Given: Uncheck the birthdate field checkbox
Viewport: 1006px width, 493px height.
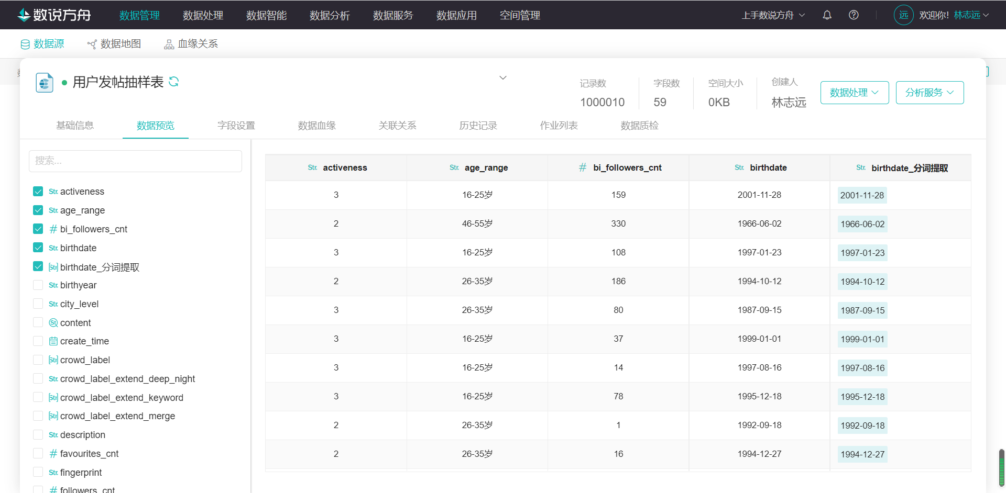Looking at the screenshot, I should pos(38,248).
